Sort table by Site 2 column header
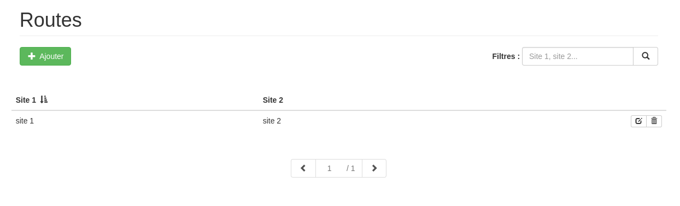The image size is (680, 206). point(273,100)
